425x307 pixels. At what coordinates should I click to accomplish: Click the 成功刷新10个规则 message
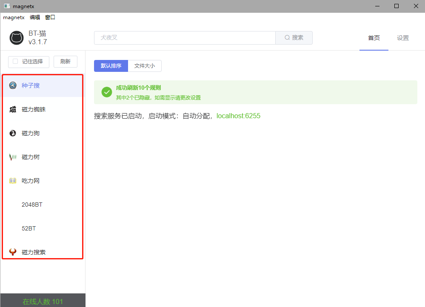coord(139,88)
